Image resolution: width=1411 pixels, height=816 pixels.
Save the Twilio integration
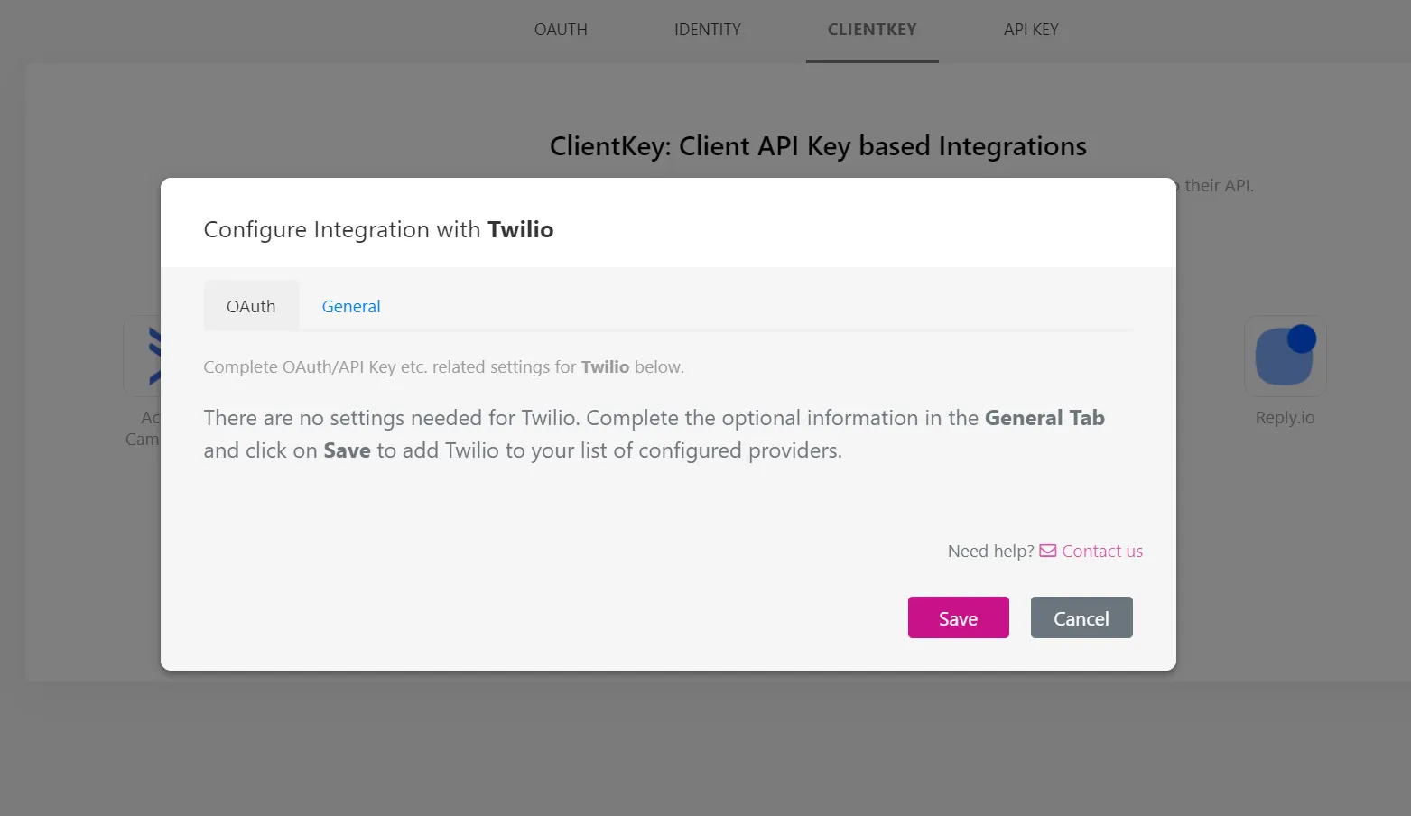click(959, 617)
